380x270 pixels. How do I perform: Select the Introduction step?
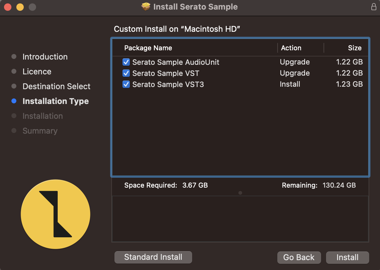pyautogui.click(x=45, y=57)
